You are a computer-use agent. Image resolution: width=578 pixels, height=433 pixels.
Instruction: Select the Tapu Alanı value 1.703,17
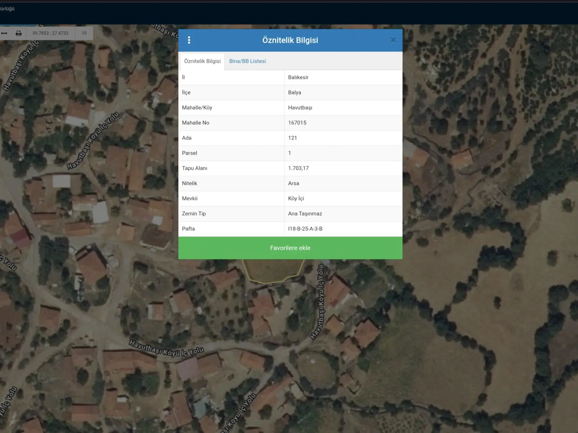pyautogui.click(x=298, y=168)
